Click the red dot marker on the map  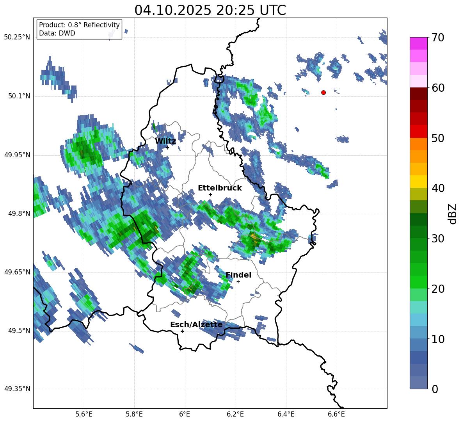click(x=323, y=93)
